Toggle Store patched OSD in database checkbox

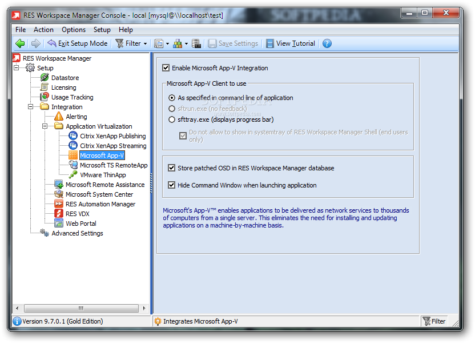tap(171, 167)
